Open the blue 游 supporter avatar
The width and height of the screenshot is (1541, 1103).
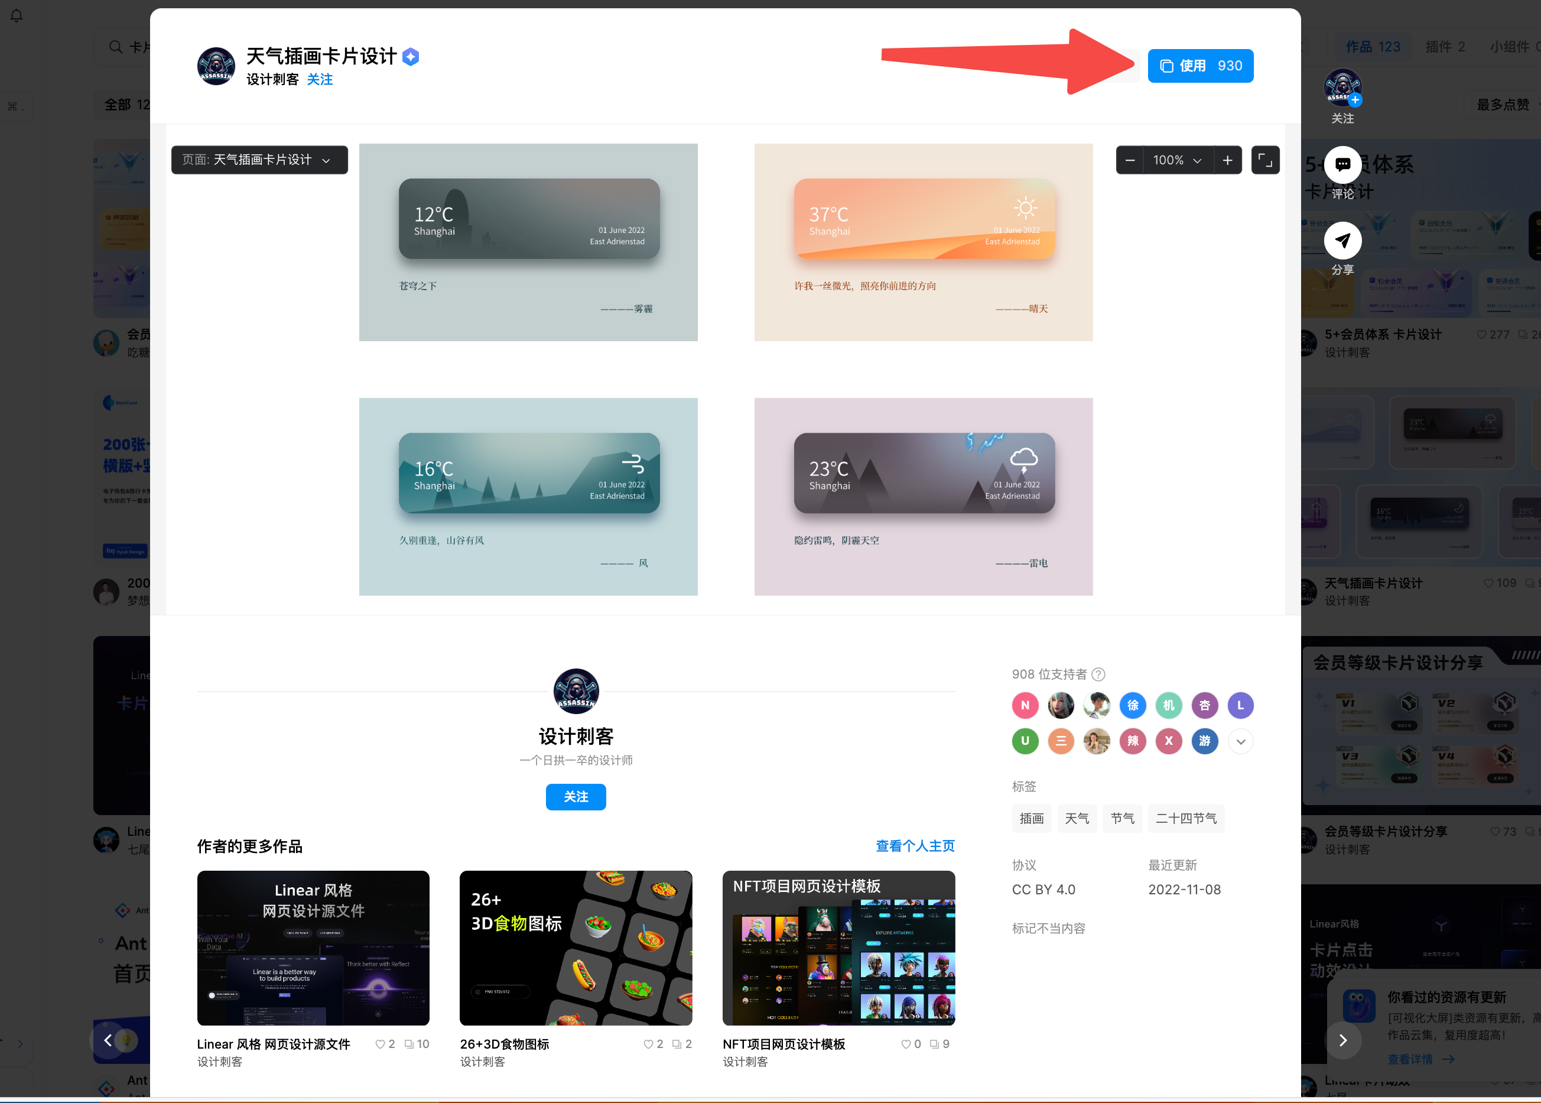pos(1204,741)
